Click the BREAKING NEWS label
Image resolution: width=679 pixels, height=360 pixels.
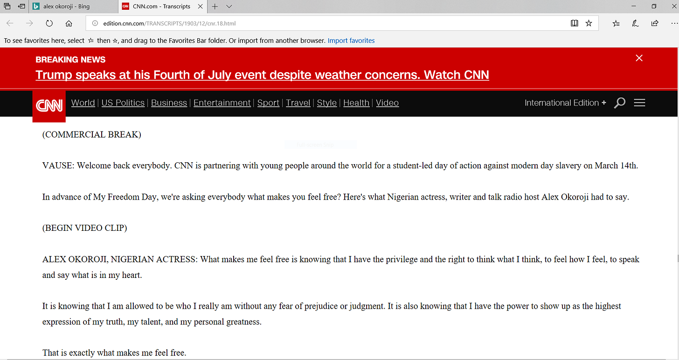[x=70, y=59]
